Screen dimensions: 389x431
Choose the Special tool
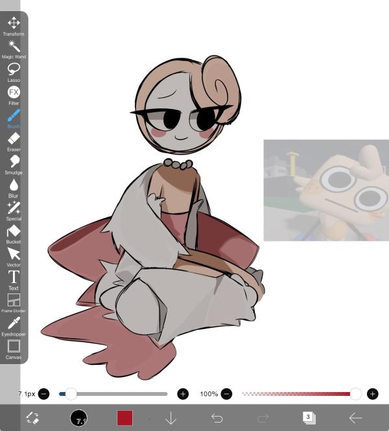click(x=14, y=211)
